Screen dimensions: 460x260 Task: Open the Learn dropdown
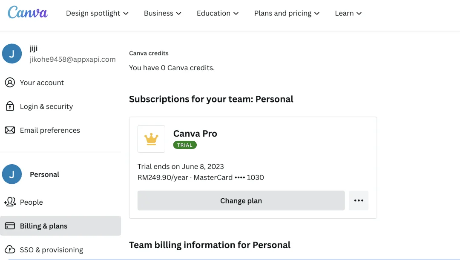[x=348, y=13]
